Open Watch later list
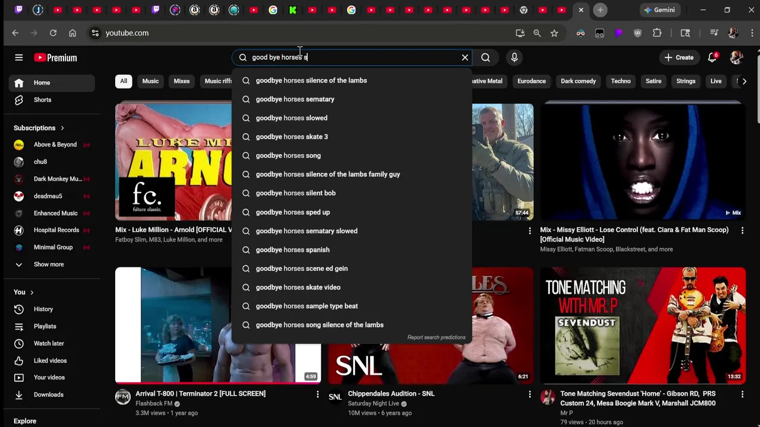Image resolution: width=760 pixels, height=427 pixels. point(49,343)
